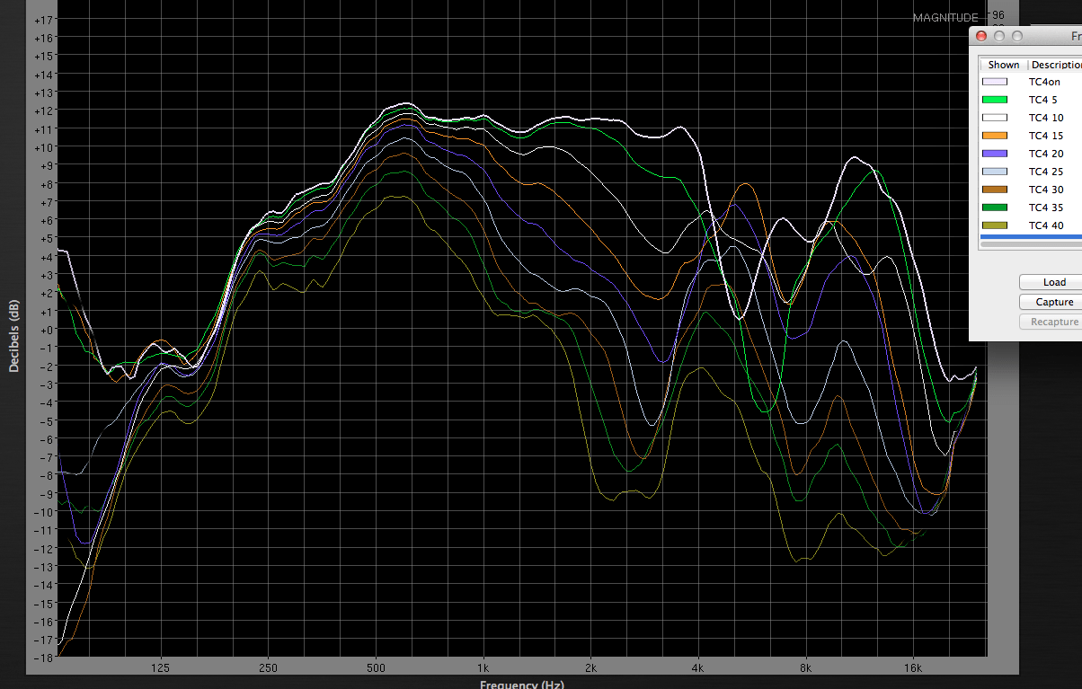
Task: Click the horizontal scrollbar under trace list
Action: 1031,243
